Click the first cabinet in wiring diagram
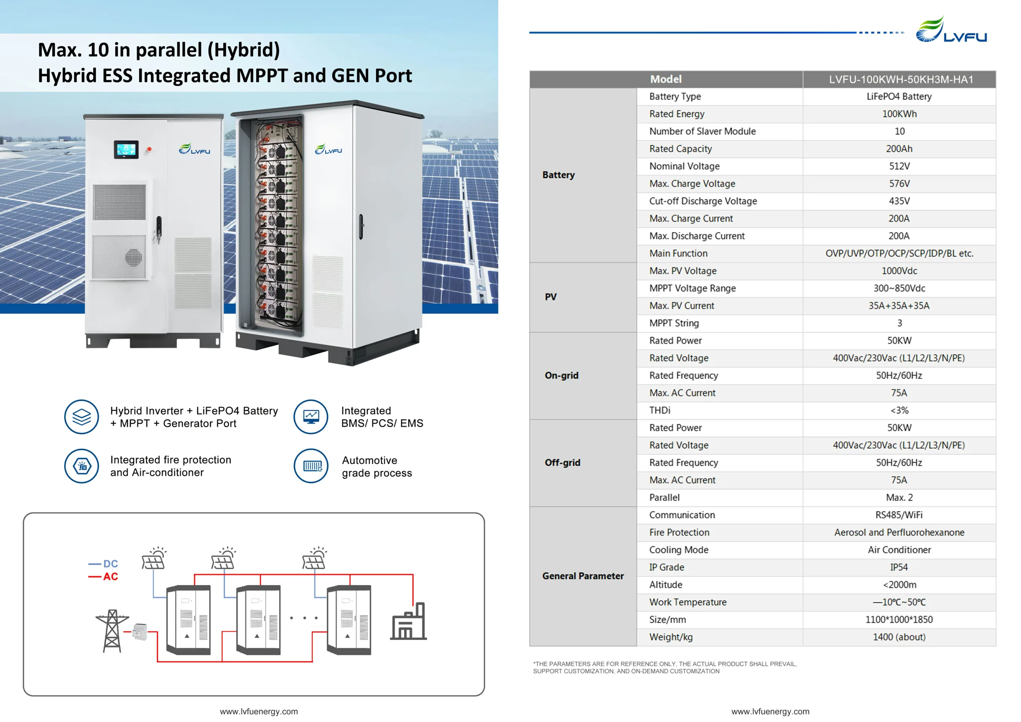Image resolution: width=1021 pixels, height=722 pixels. [x=188, y=619]
